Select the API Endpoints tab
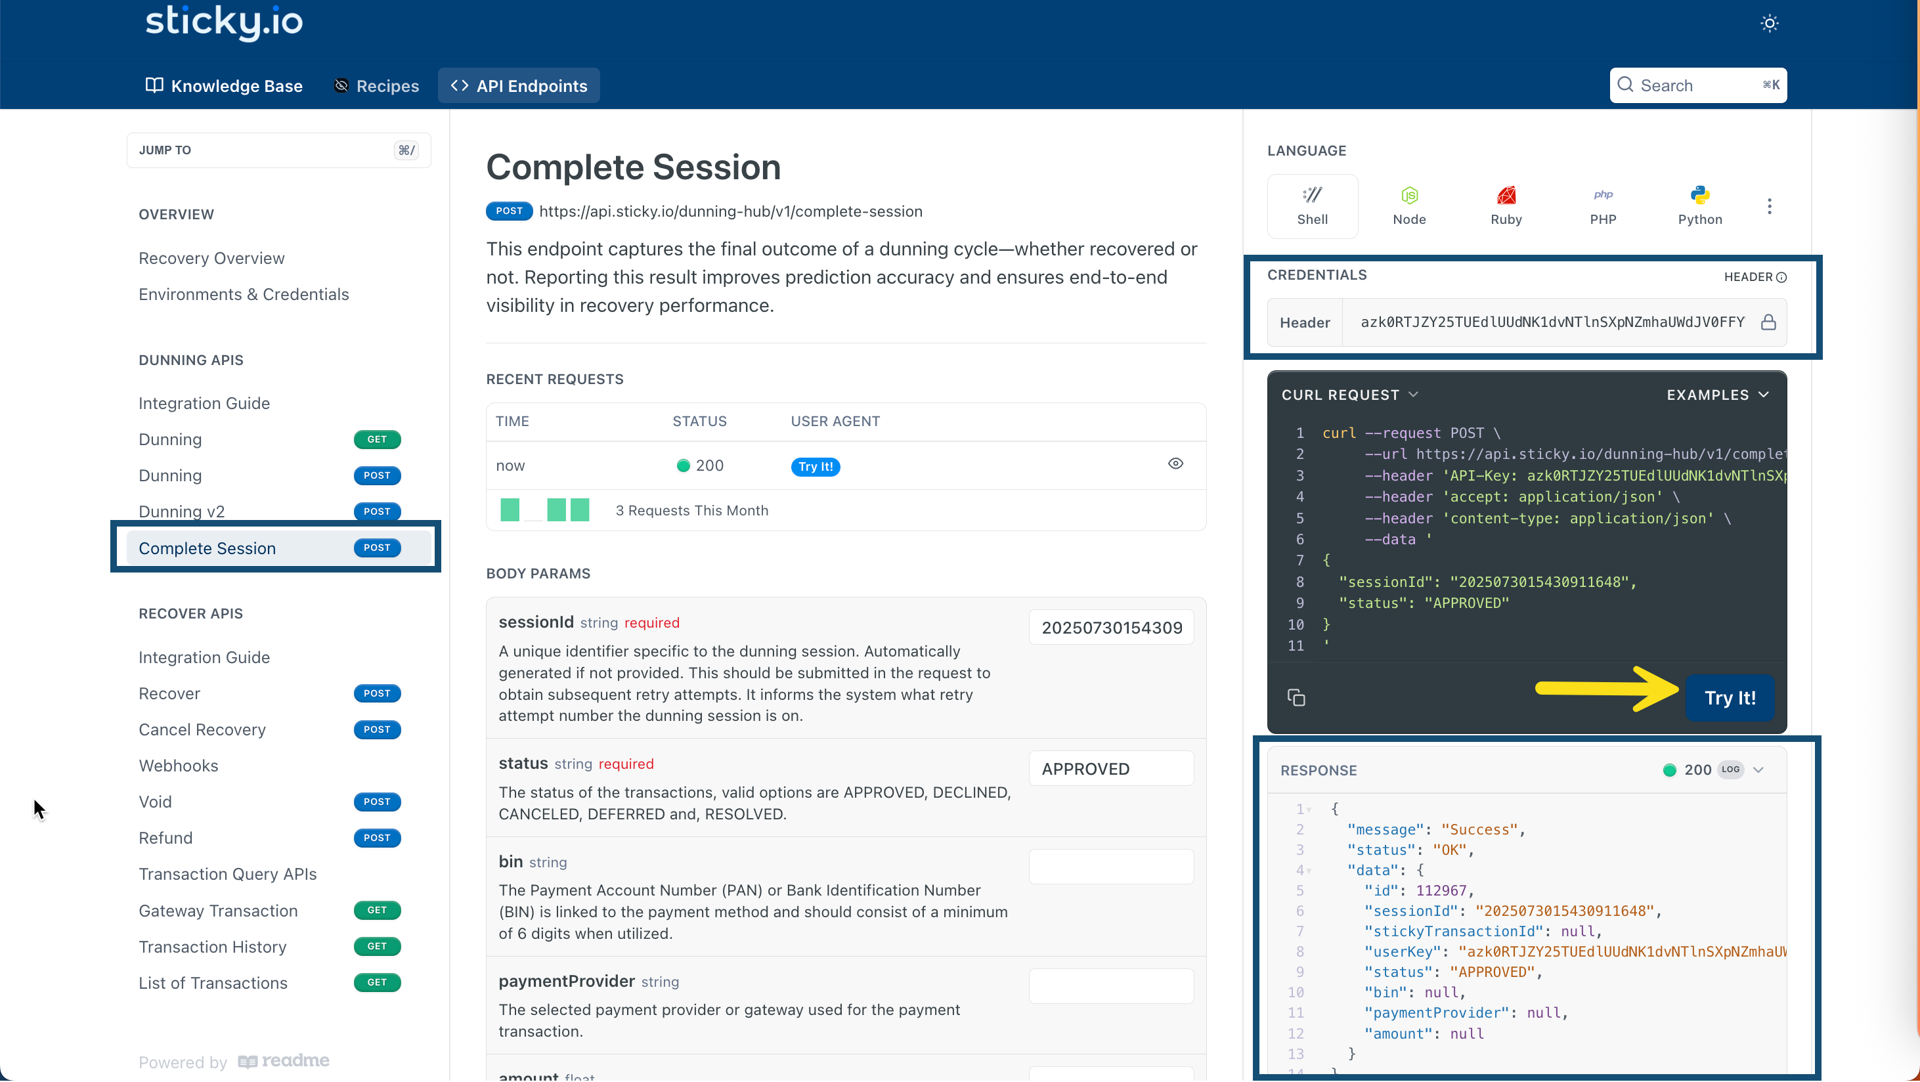The width and height of the screenshot is (1920, 1082). click(x=519, y=86)
